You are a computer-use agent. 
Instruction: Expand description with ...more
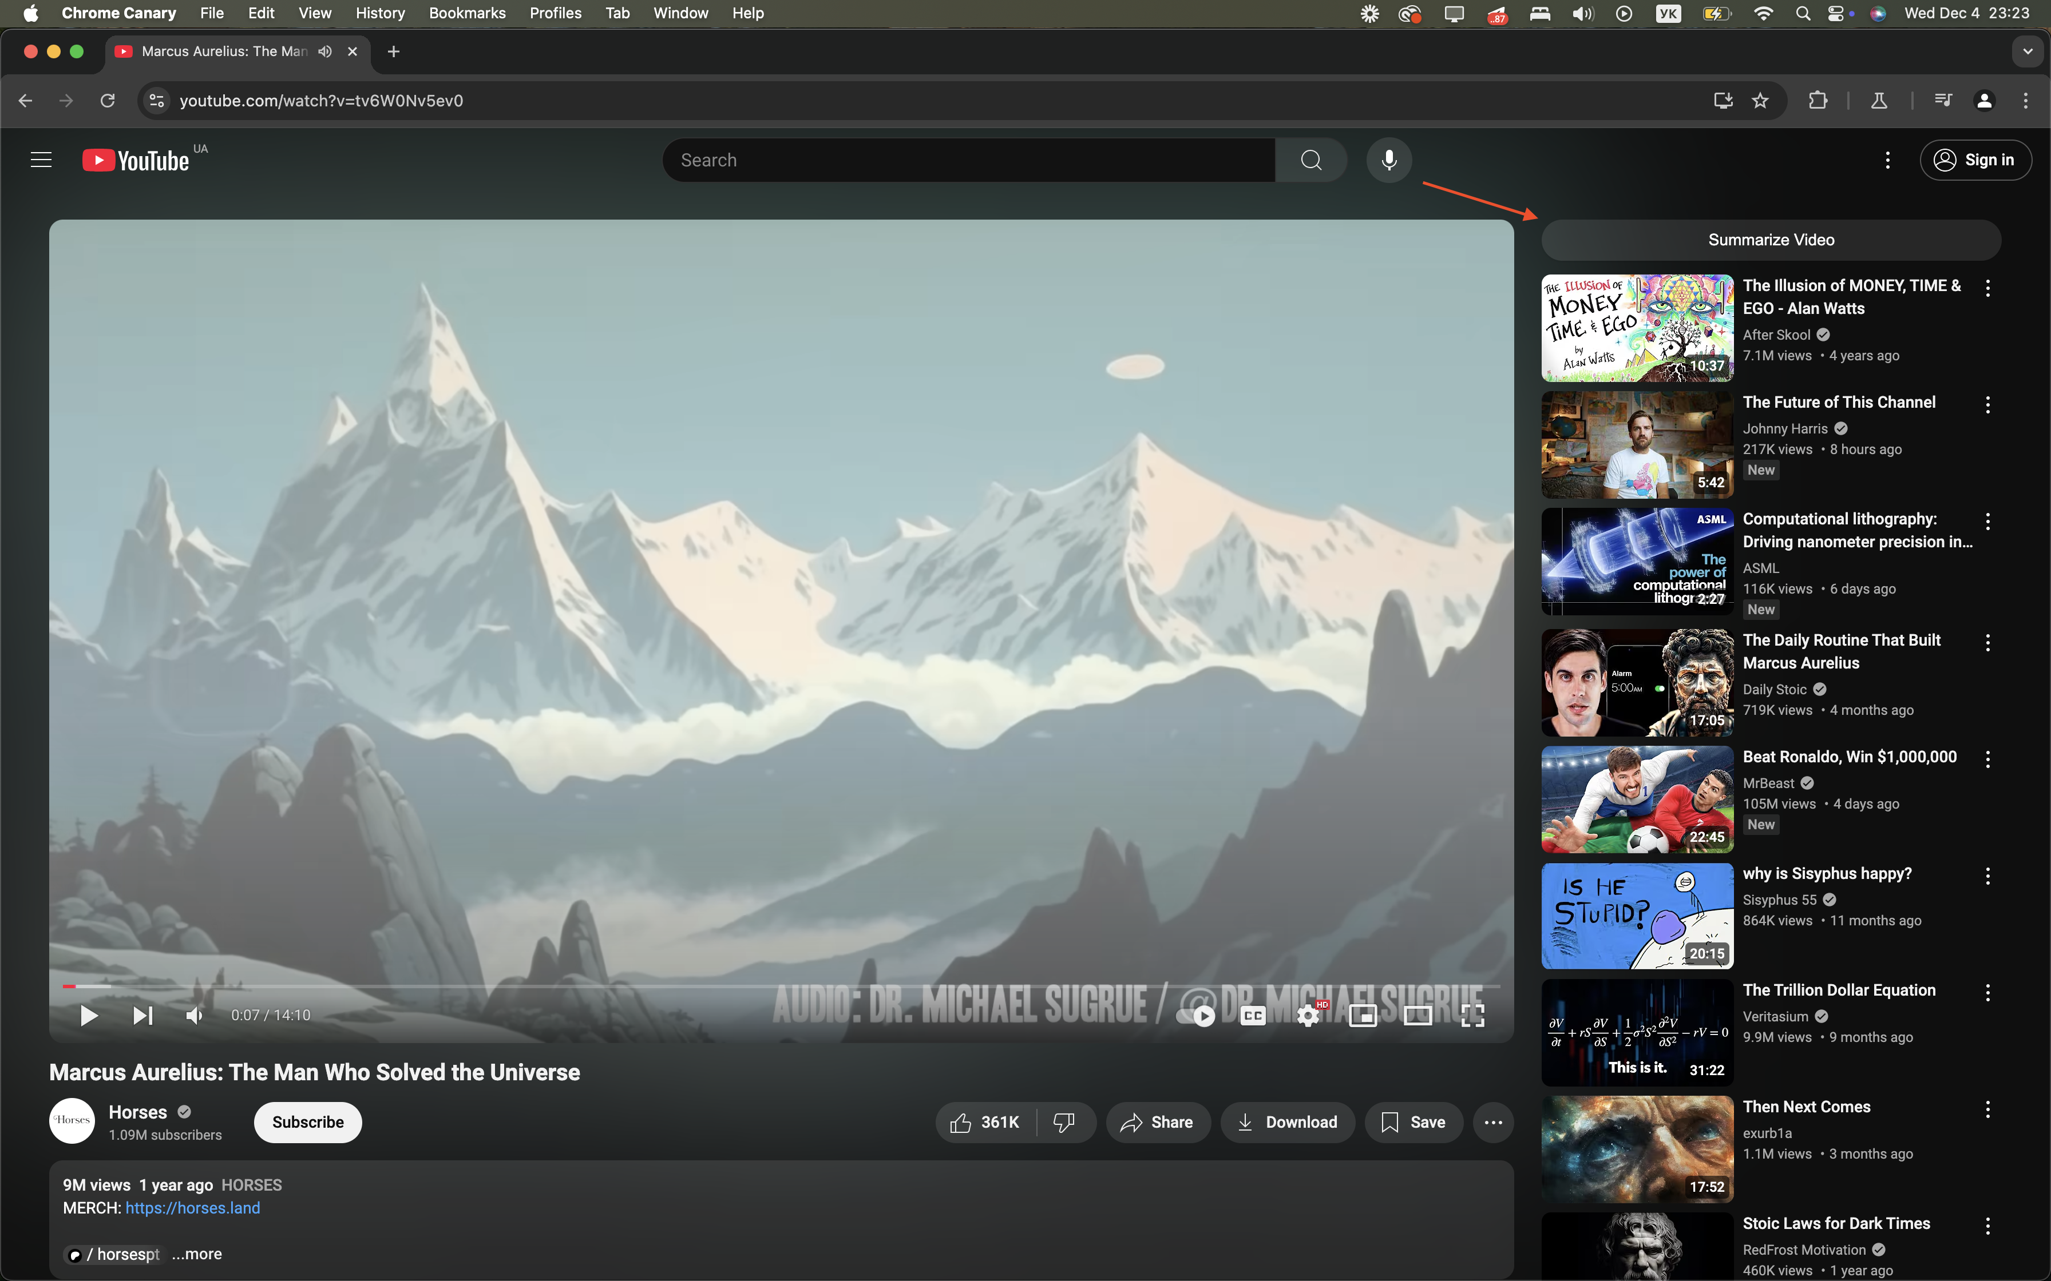coord(197,1254)
